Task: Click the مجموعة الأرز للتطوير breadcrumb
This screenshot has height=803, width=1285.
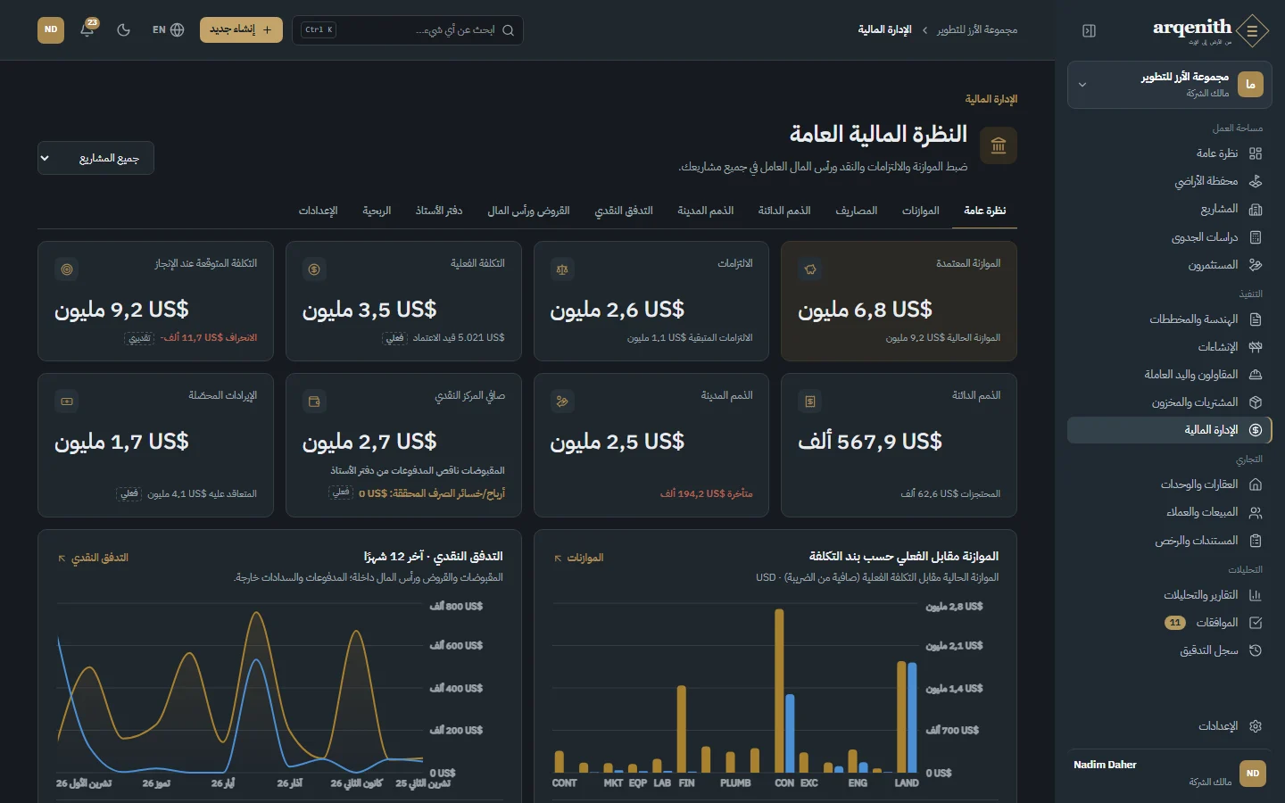Action: pos(977,30)
